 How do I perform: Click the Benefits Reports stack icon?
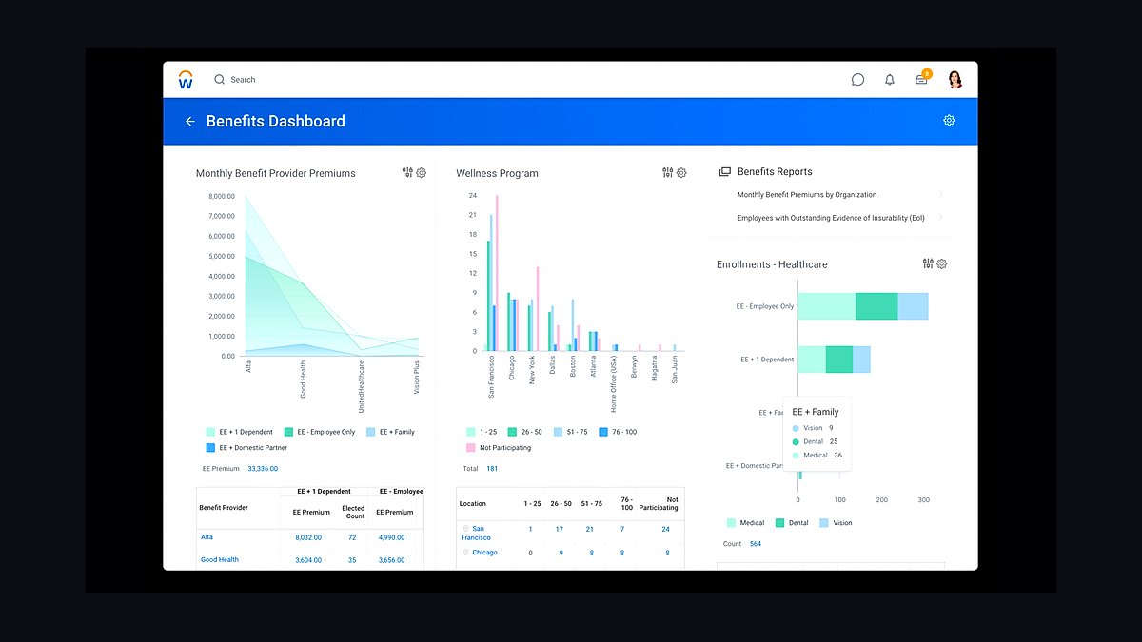(x=725, y=172)
